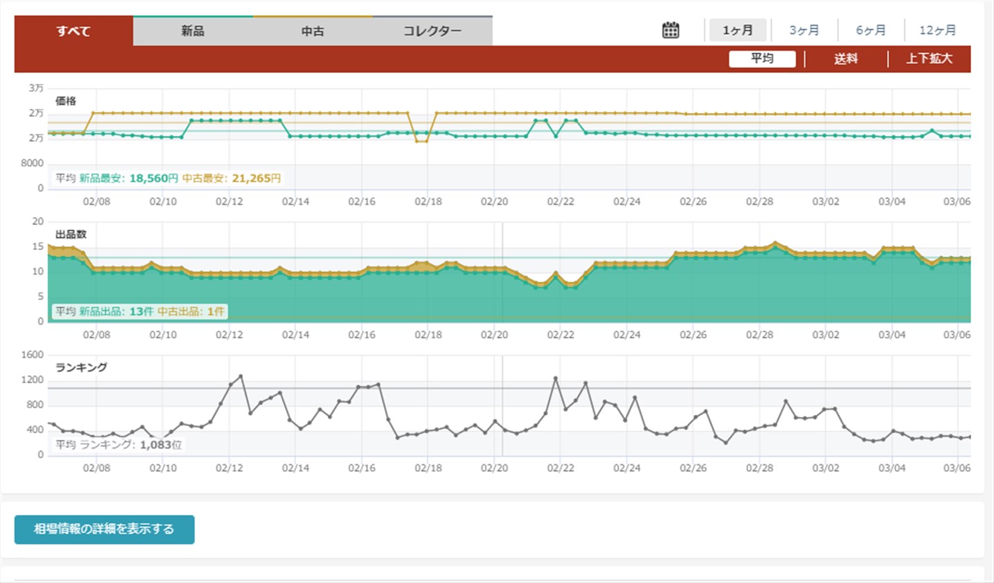994x583 pixels.
Task: Show the 12ヶ月 period
Action: [x=937, y=31]
